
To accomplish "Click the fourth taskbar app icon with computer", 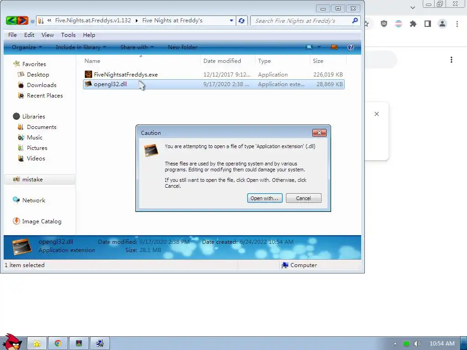I will point(100,344).
